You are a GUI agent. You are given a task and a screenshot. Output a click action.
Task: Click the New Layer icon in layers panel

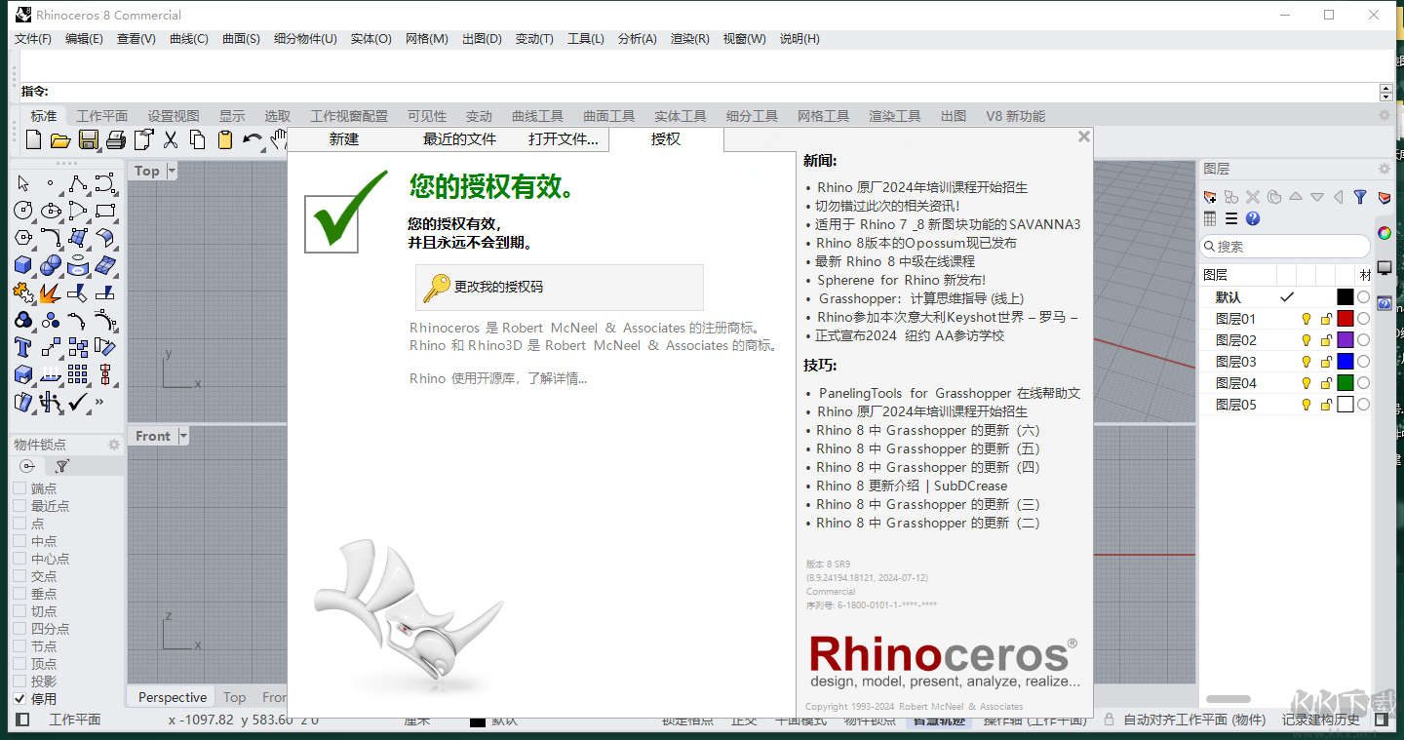click(x=1209, y=197)
